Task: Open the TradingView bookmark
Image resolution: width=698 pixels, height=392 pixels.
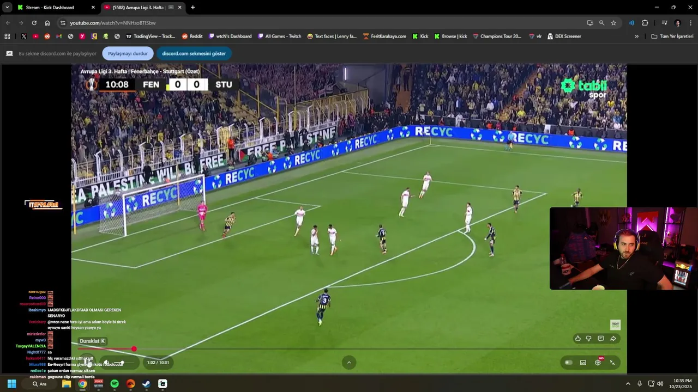Action: coord(151,36)
